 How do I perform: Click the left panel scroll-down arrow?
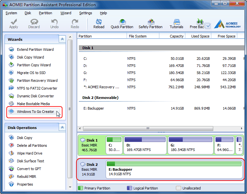point(70,187)
